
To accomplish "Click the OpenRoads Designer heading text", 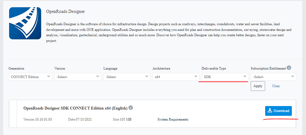I will click(x=65, y=12).
